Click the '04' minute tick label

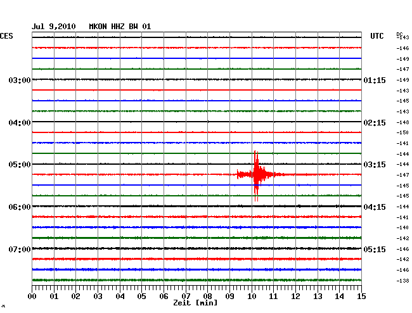pyautogui.click(x=120, y=296)
